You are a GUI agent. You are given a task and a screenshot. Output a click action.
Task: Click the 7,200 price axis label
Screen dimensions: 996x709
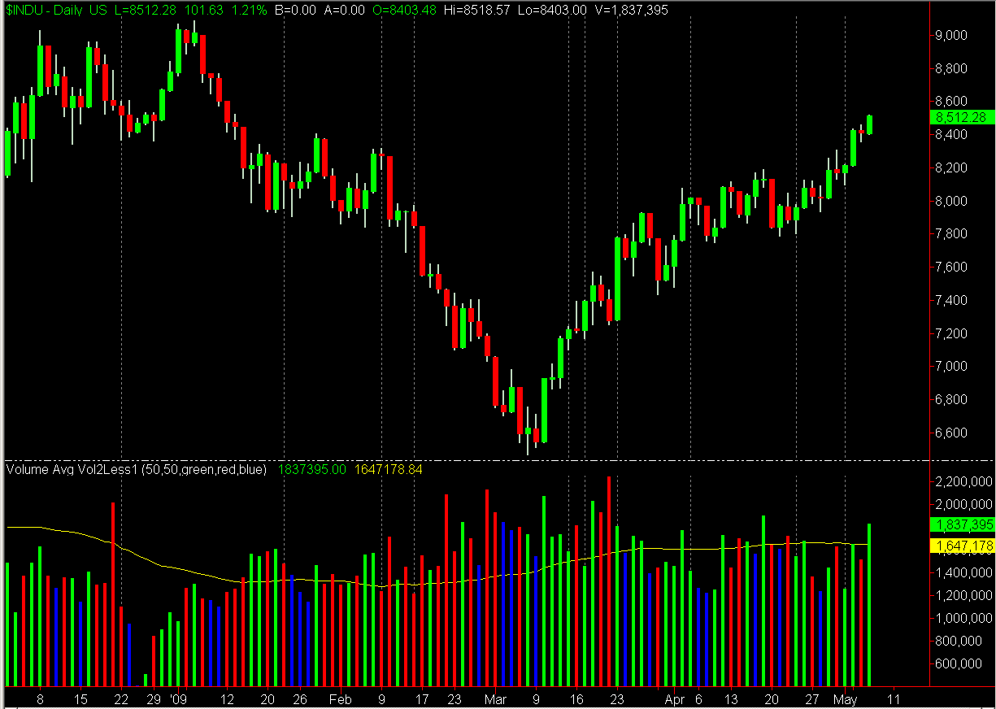point(950,333)
